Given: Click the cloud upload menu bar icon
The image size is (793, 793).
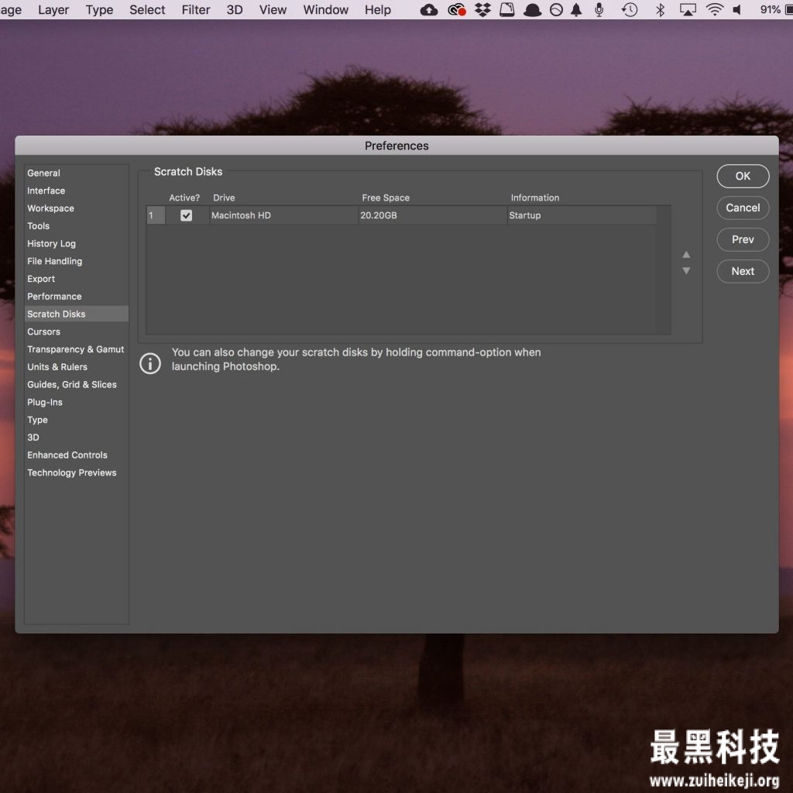Looking at the screenshot, I should click(429, 9).
